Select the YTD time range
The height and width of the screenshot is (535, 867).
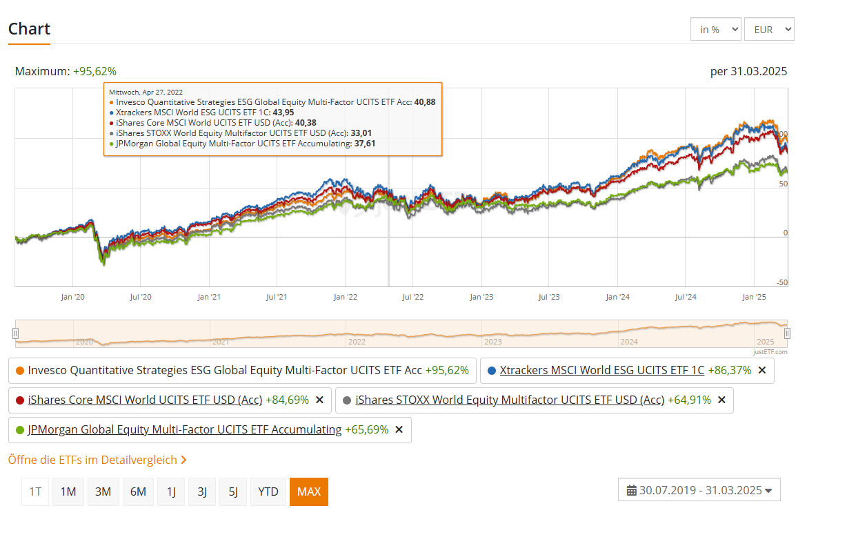[268, 492]
